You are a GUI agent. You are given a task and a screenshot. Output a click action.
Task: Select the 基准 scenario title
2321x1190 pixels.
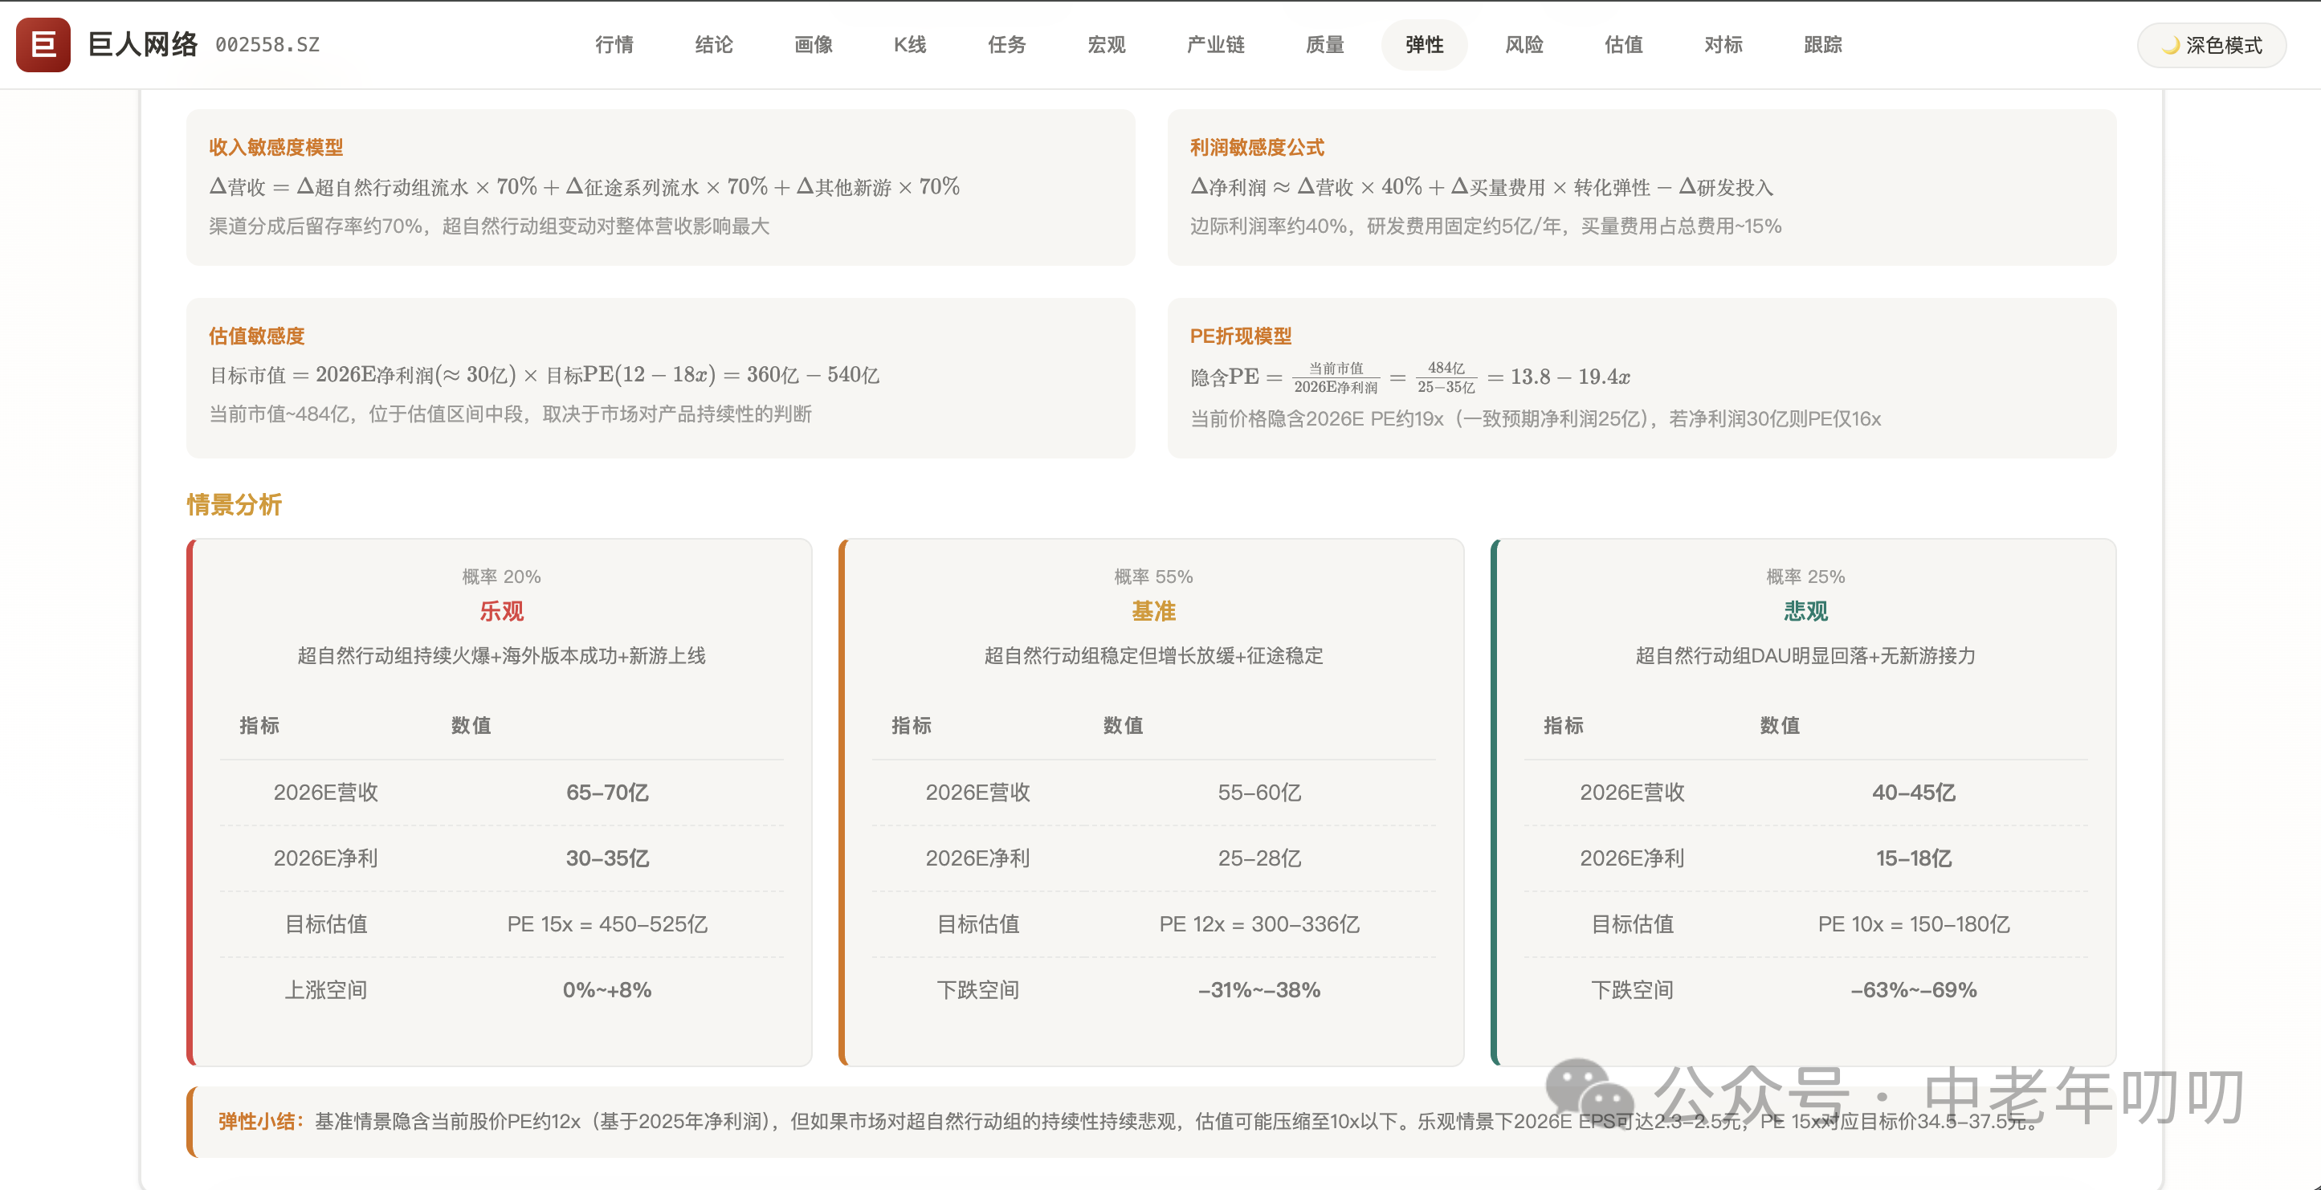(x=1153, y=611)
